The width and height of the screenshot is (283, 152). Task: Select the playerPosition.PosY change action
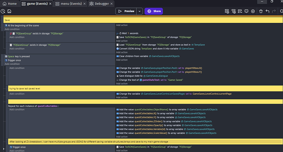[x=159, y=72]
